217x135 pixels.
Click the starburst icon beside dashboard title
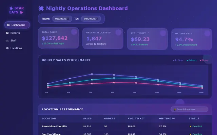pos(41,8)
